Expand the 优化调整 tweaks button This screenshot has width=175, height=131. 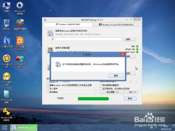click(x=112, y=92)
